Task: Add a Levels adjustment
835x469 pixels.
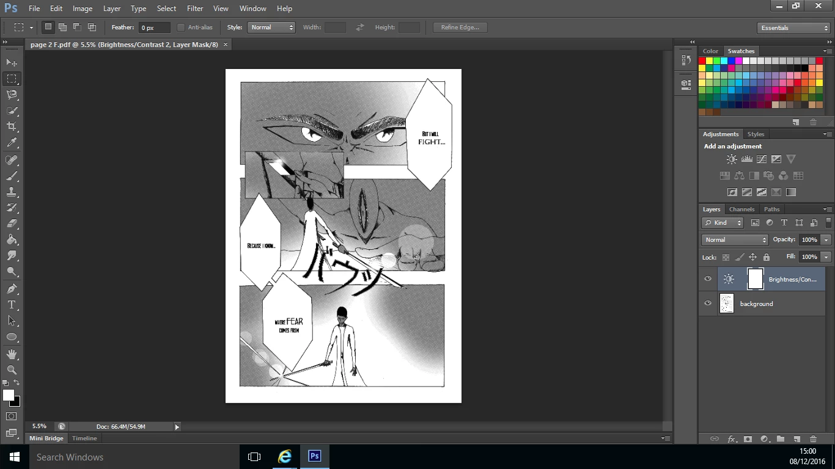Action: [x=746, y=159]
